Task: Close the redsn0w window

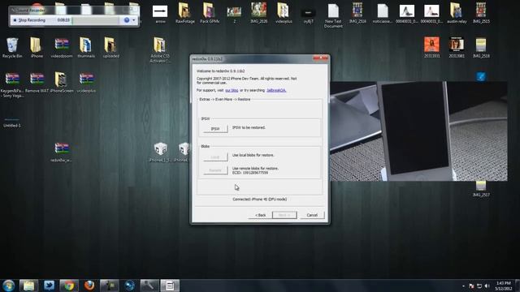Action: click(x=320, y=58)
